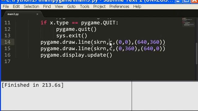Click line number 12 in gutter
The width and height of the screenshot is (198, 111).
point(7,29)
